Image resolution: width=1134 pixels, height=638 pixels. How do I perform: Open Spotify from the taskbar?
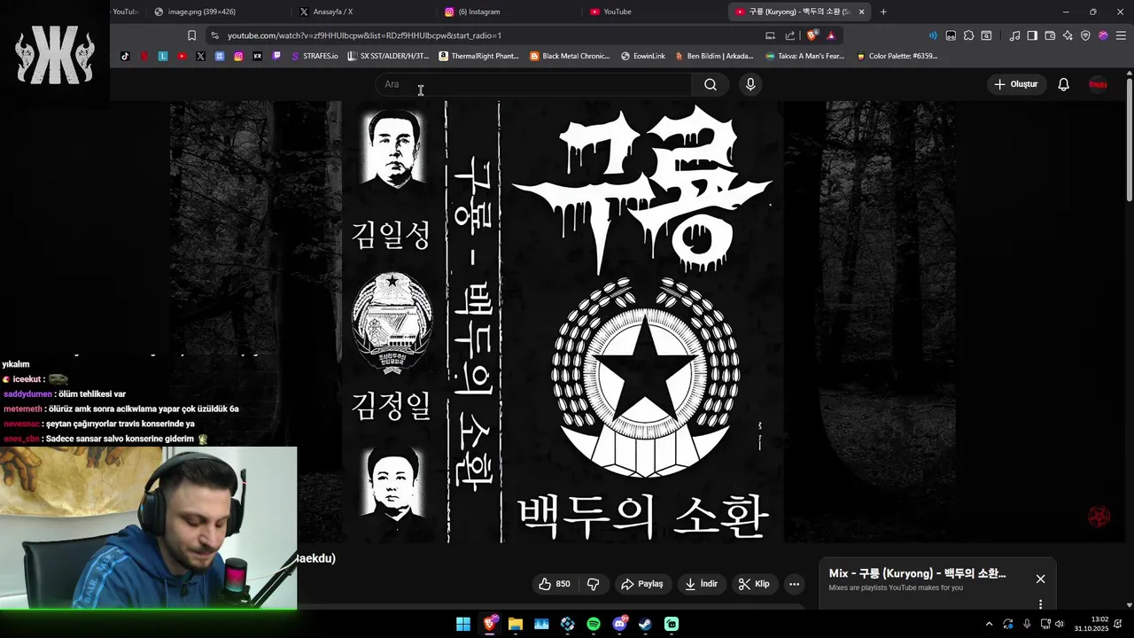pos(594,624)
